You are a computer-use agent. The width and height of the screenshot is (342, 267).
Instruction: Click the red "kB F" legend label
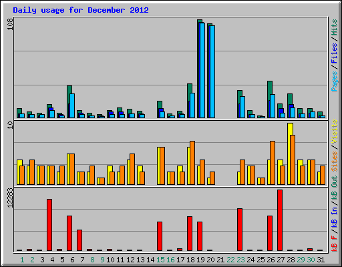pos(334,244)
